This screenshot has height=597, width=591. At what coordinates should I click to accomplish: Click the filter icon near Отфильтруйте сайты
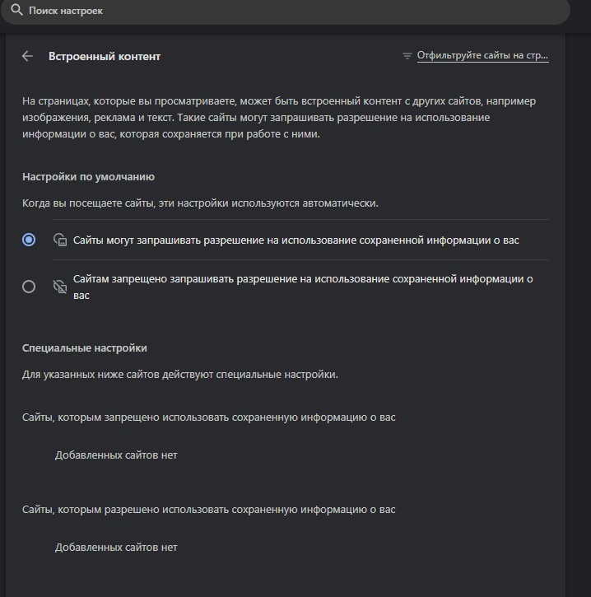[x=407, y=56]
